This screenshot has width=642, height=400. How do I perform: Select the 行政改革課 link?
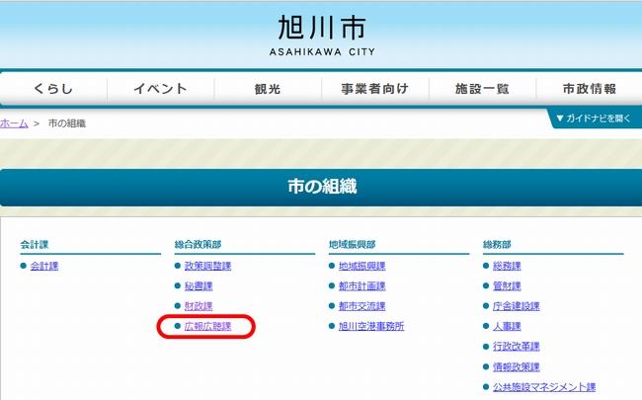(x=516, y=347)
